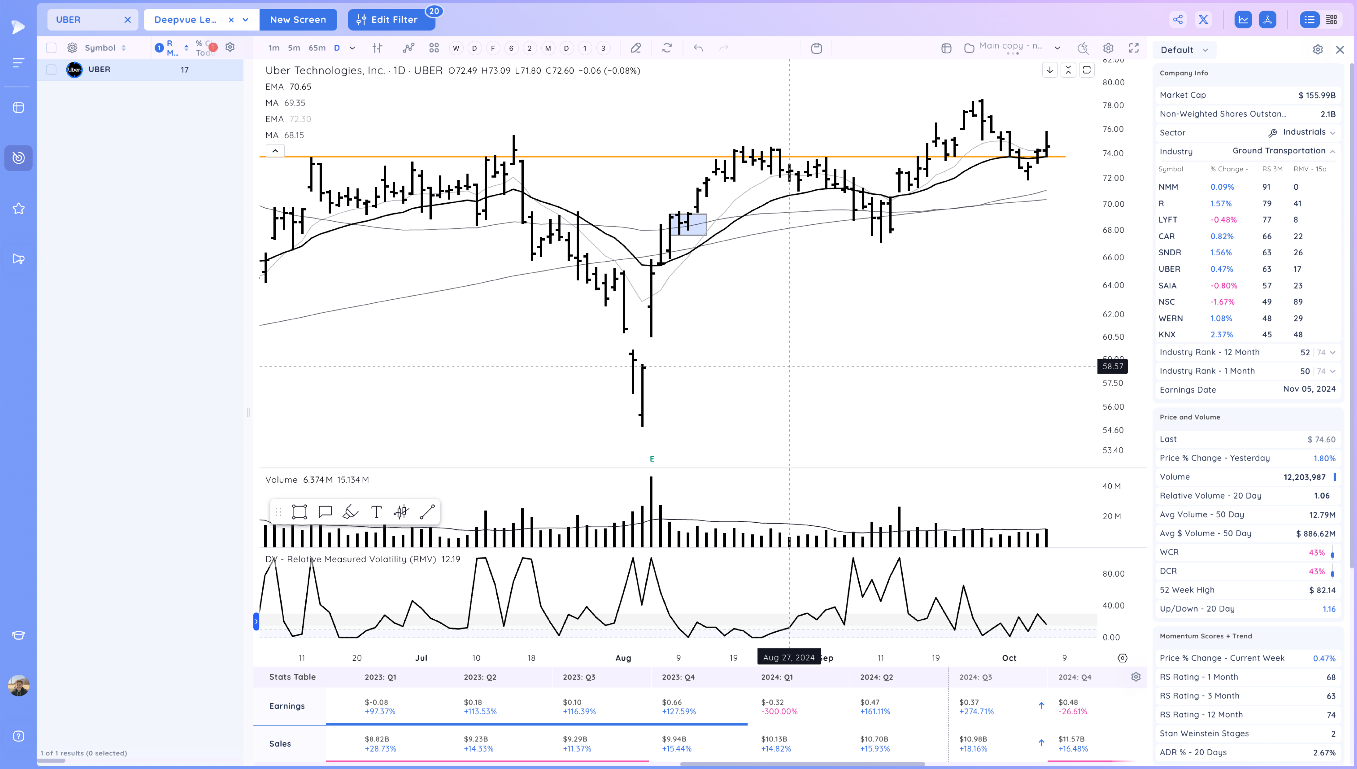This screenshot has height=769, width=1357.
Task: Select the trend line drawing tool
Action: tap(427, 512)
